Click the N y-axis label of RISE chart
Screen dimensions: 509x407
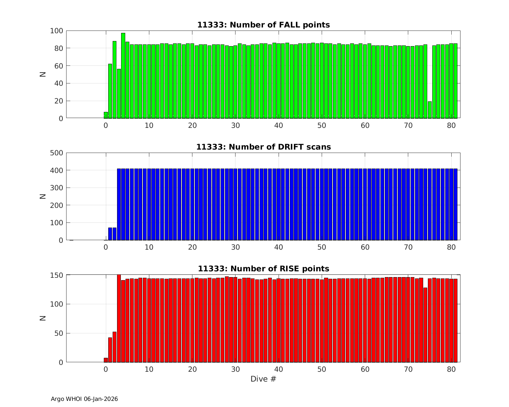coord(43,318)
